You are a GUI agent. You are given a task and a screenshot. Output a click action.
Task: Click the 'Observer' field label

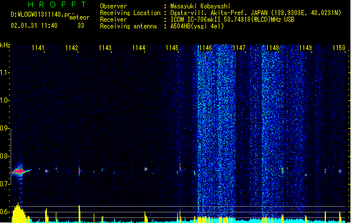coord(113,6)
